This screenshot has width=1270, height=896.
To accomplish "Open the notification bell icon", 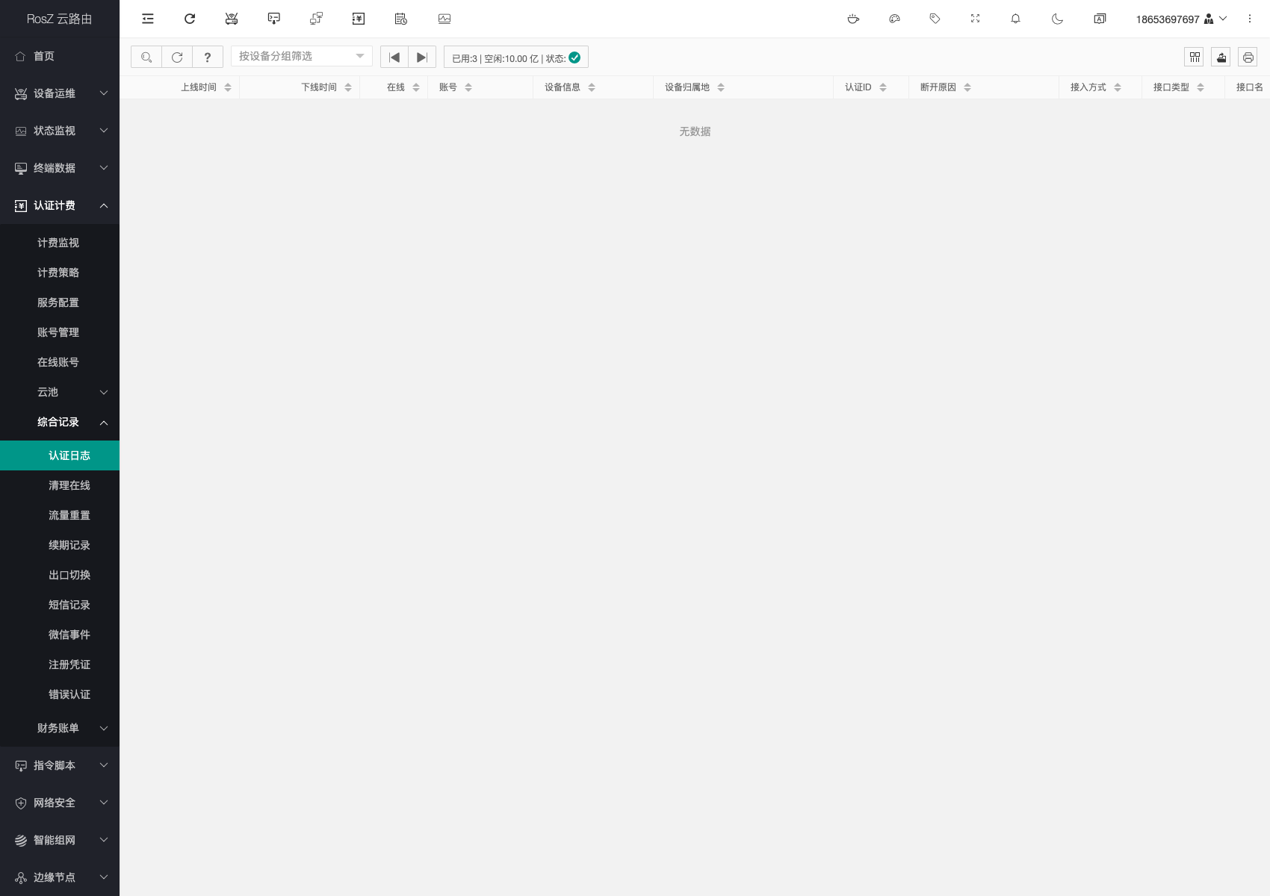I will pos(1015,19).
